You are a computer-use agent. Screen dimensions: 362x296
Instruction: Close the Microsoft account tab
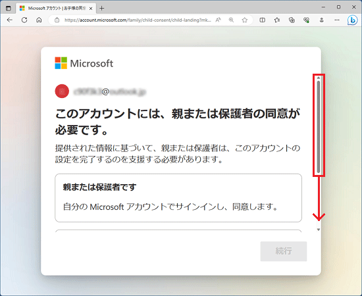(91, 9)
